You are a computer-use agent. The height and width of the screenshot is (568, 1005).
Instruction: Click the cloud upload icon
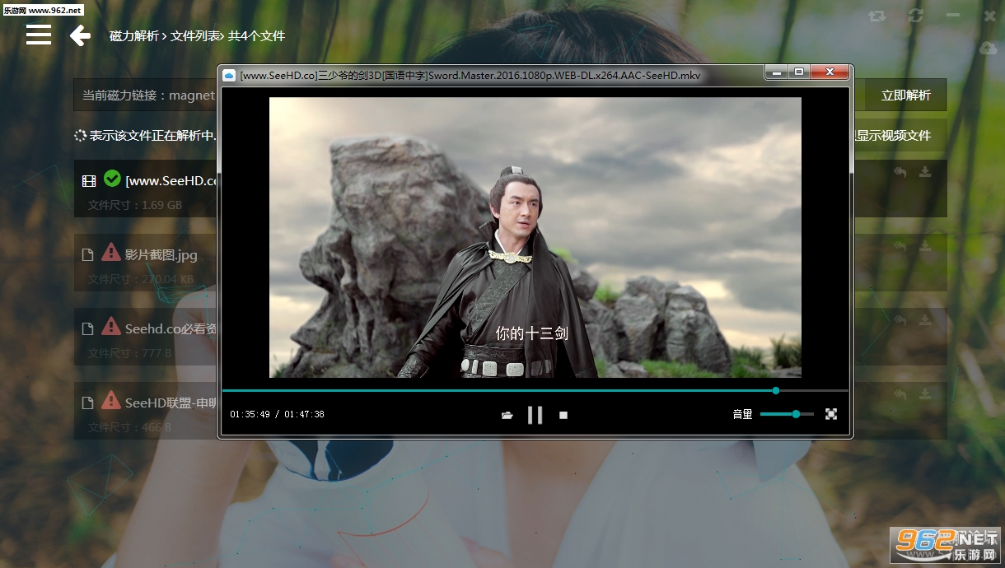pos(989,49)
